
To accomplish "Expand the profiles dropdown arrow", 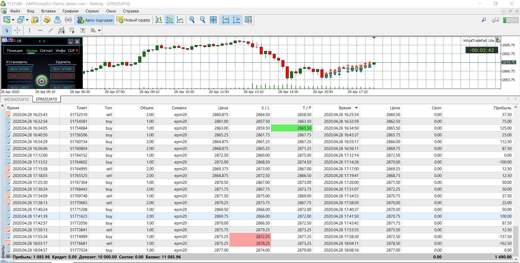I will click(x=27, y=20).
